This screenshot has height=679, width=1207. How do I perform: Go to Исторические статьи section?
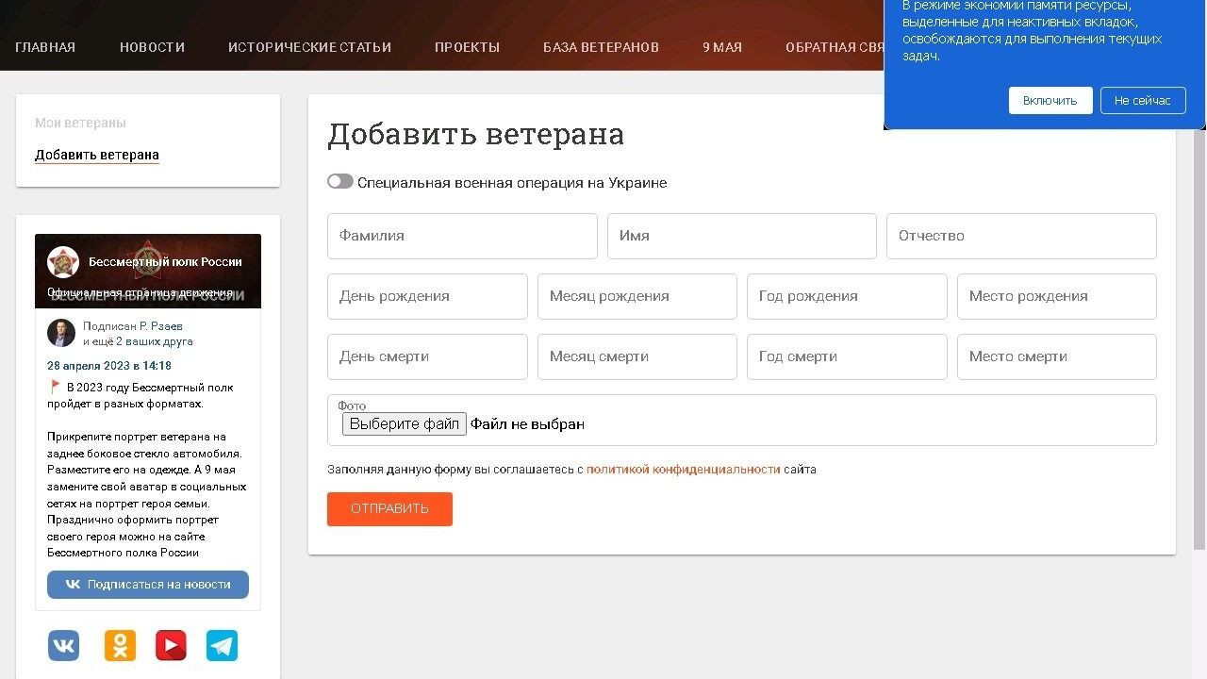point(309,47)
